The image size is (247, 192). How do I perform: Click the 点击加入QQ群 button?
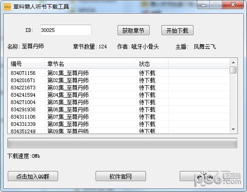[33, 176]
